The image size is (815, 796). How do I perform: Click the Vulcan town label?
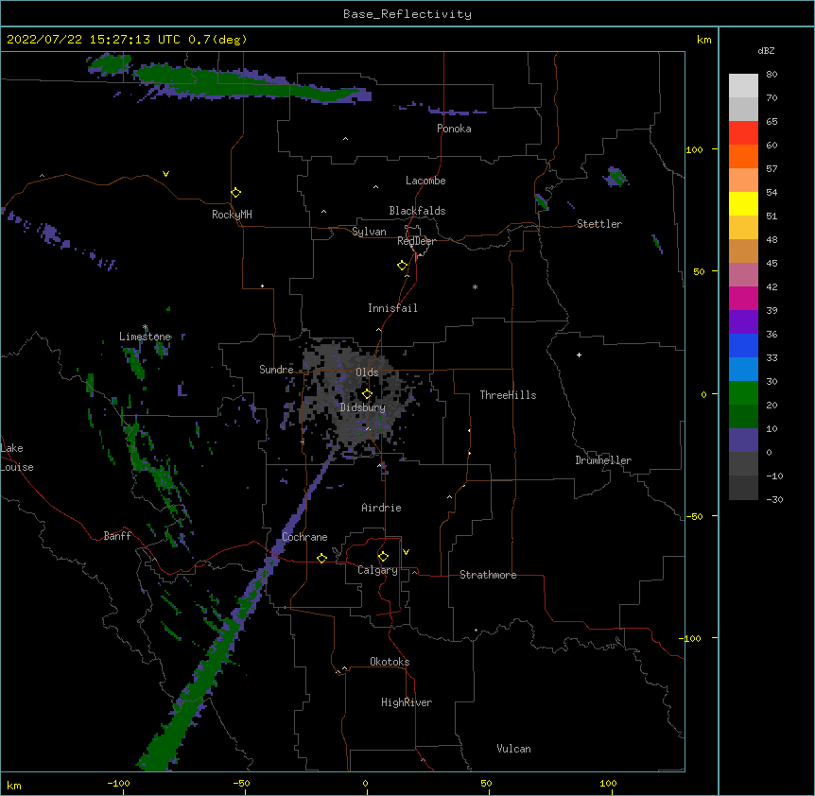(x=513, y=749)
